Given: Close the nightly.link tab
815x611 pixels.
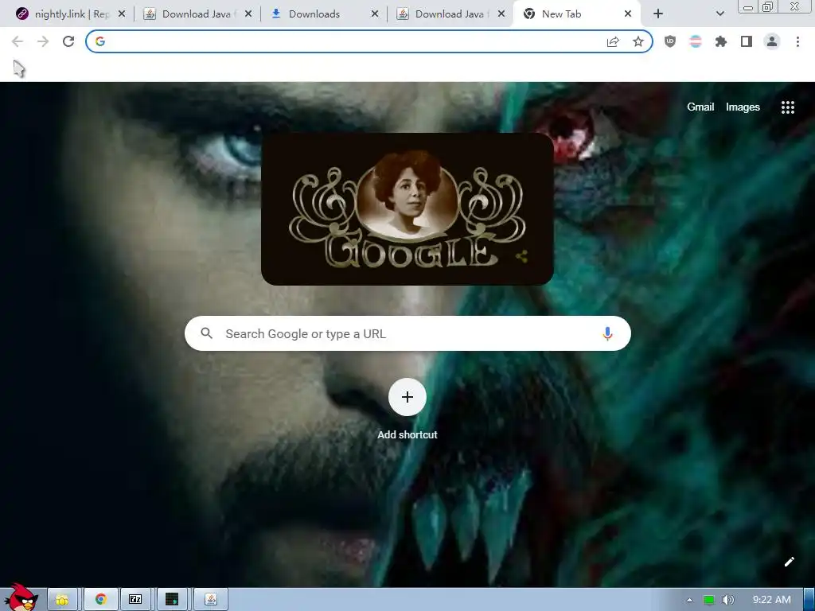Looking at the screenshot, I should 122,14.
